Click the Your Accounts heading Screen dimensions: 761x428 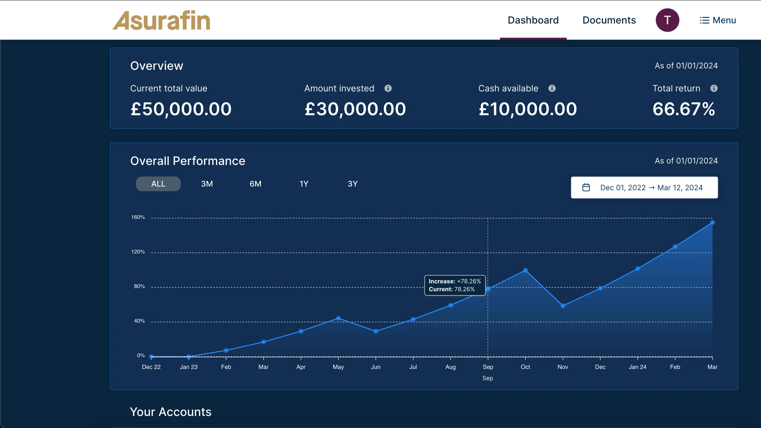[x=171, y=412]
